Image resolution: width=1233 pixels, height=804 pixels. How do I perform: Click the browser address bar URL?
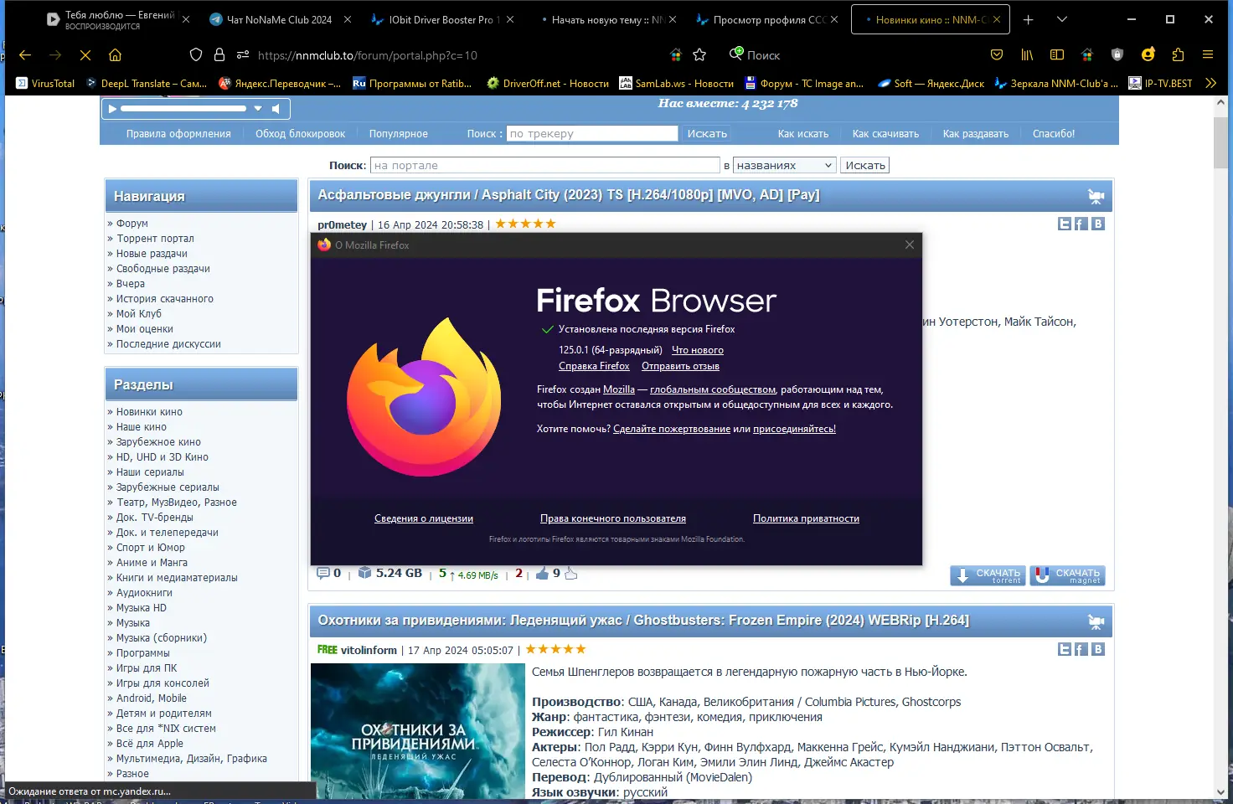pos(368,55)
